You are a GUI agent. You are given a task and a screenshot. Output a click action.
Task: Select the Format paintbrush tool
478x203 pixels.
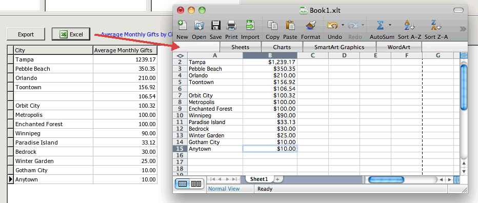point(311,25)
